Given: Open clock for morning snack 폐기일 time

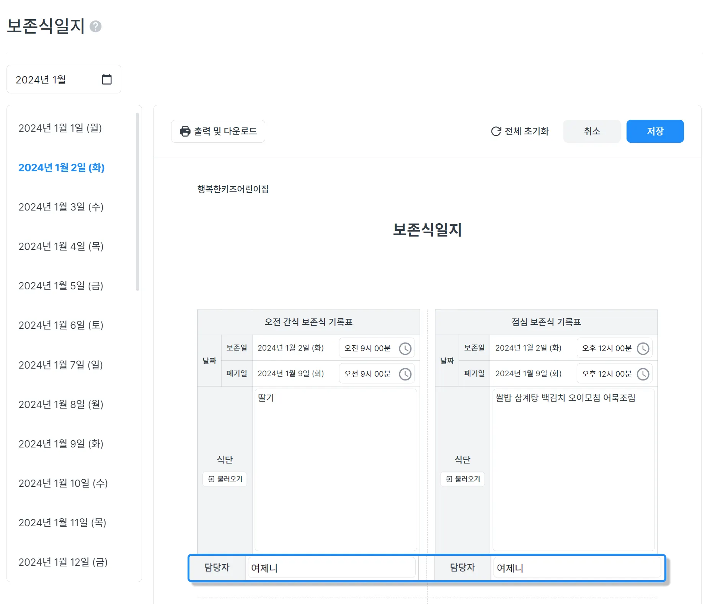Looking at the screenshot, I should (x=405, y=374).
